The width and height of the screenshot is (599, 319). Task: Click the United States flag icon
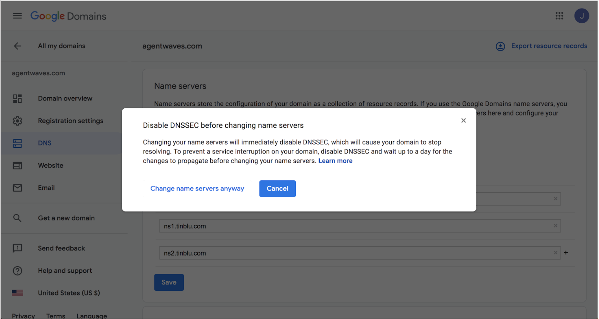pos(17,293)
